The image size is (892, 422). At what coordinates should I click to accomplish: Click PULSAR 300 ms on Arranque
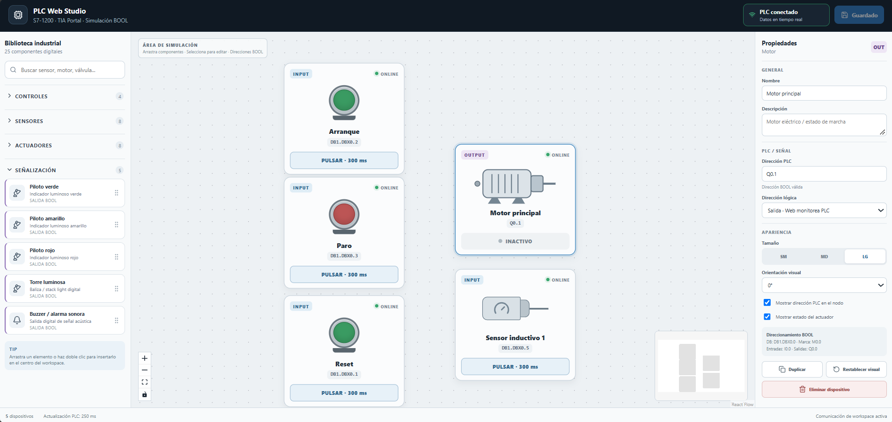pyautogui.click(x=344, y=160)
